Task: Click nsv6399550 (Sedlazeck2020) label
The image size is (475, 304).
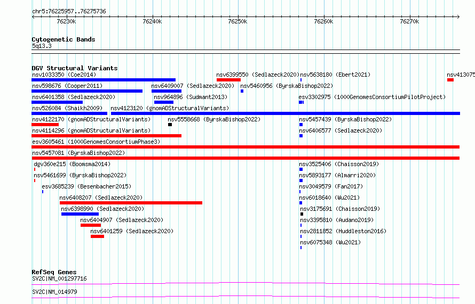Action: pyautogui.click(x=258, y=75)
